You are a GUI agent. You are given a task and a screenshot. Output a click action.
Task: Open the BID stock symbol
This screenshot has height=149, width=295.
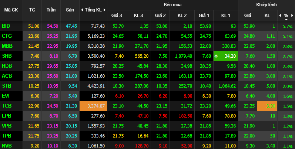[x=6, y=26]
